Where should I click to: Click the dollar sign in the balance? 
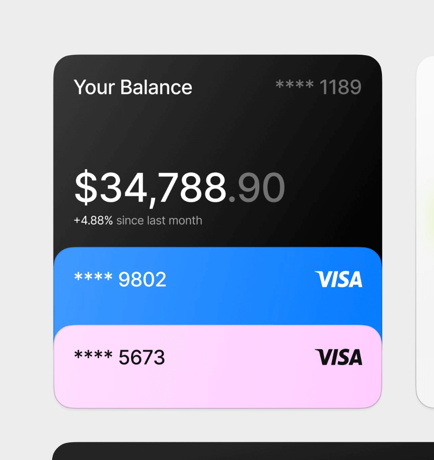[x=86, y=188]
